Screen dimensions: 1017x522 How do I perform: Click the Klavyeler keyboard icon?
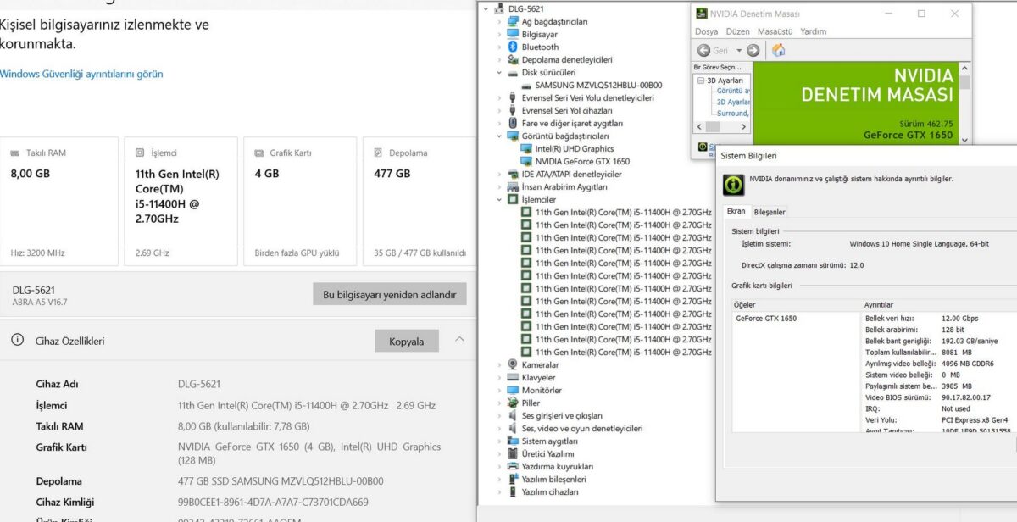click(x=513, y=377)
